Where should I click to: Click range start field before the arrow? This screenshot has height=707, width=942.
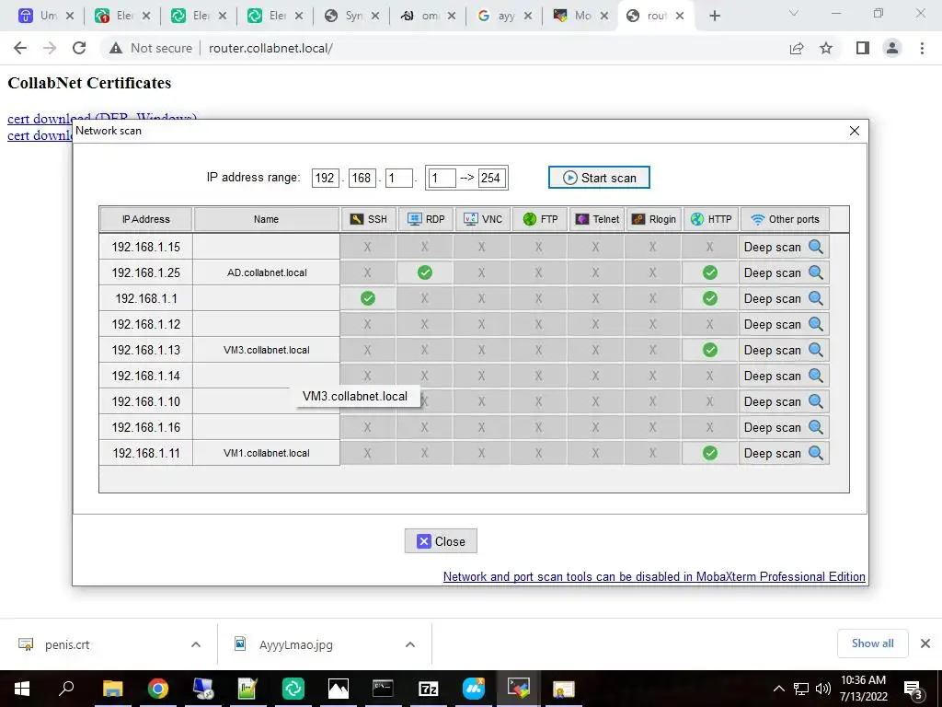click(x=442, y=178)
